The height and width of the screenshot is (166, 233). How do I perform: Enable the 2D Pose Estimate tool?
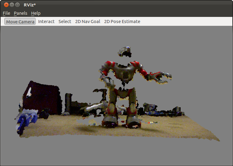point(122,22)
